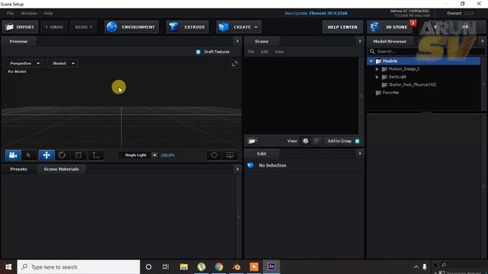
Task: Click the circular preview icon
Action: pyautogui.click(x=213, y=155)
